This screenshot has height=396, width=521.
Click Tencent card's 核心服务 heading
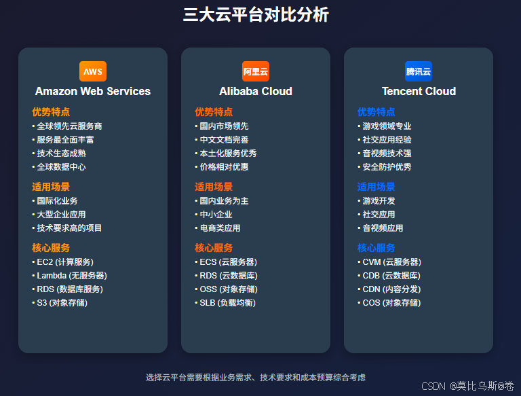coord(376,248)
